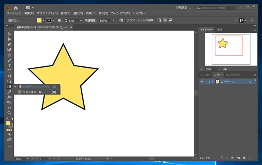262x165 pixels.
Task: Select the Artboard tool
Action: [x=9, y=108]
